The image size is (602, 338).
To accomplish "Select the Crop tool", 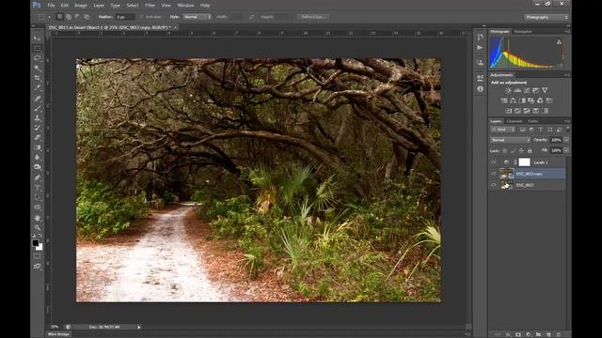I will pos(38,78).
